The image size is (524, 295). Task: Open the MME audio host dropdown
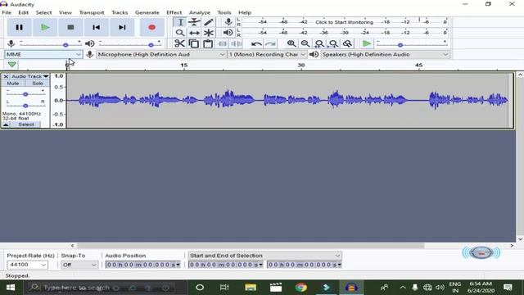43,54
